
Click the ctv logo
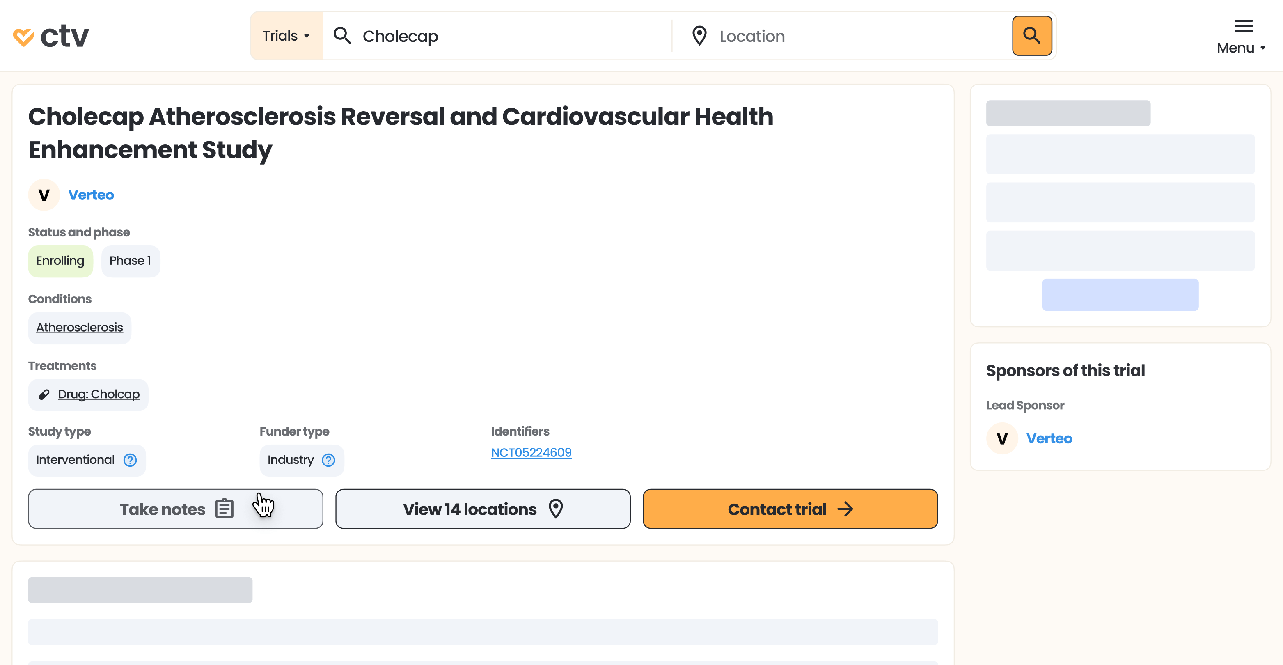(x=51, y=37)
